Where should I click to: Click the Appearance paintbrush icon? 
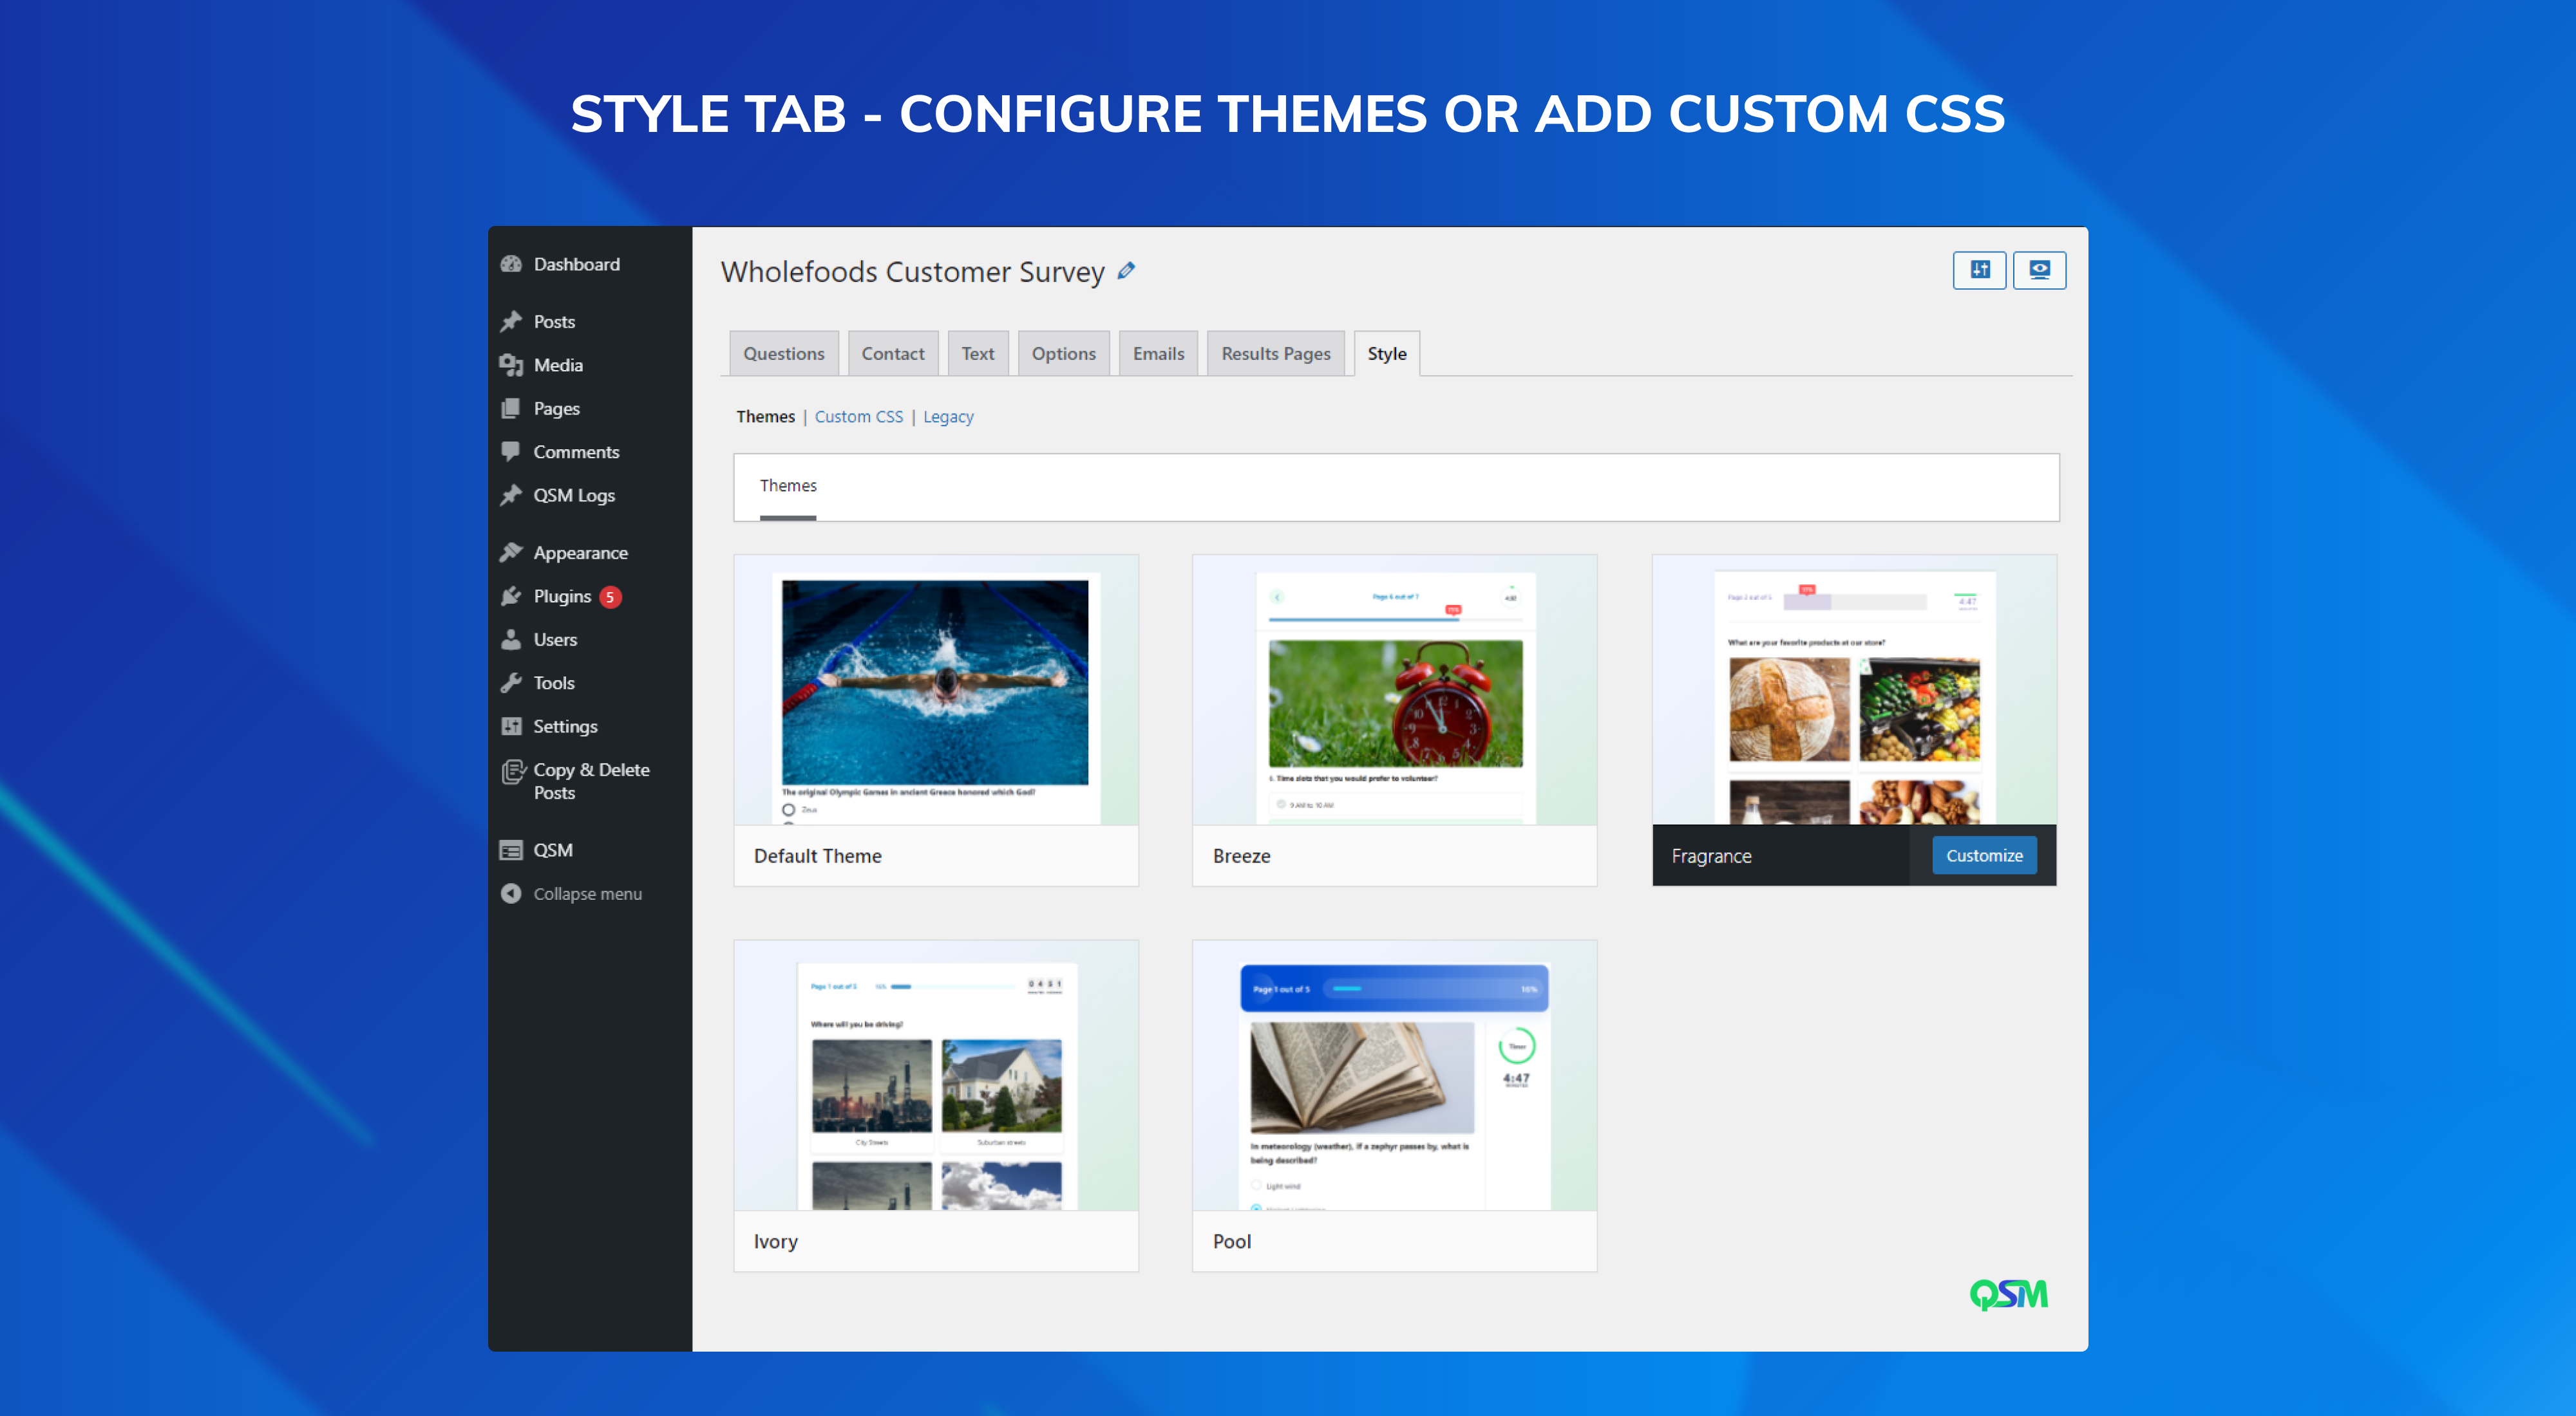tap(511, 552)
